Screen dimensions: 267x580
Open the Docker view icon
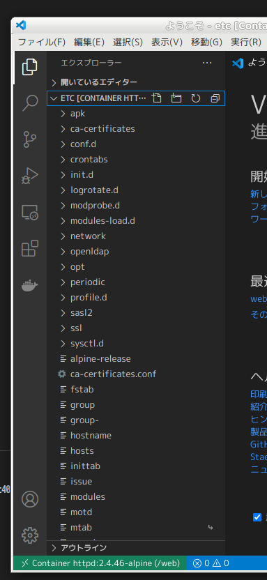[29, 285]
